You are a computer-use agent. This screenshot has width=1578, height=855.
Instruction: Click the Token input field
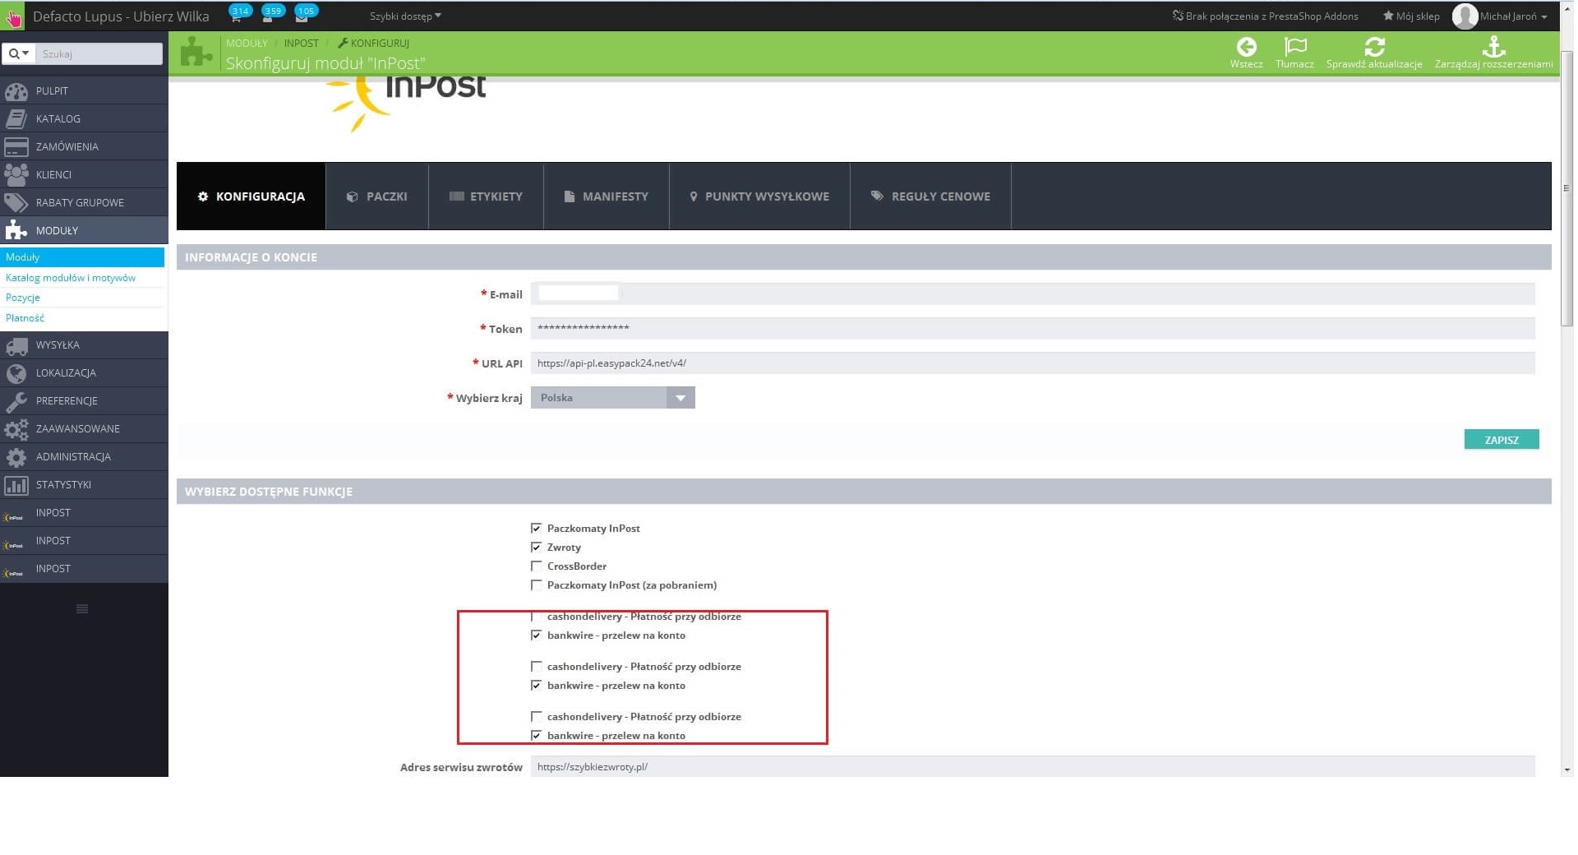tap(1033, 329)
